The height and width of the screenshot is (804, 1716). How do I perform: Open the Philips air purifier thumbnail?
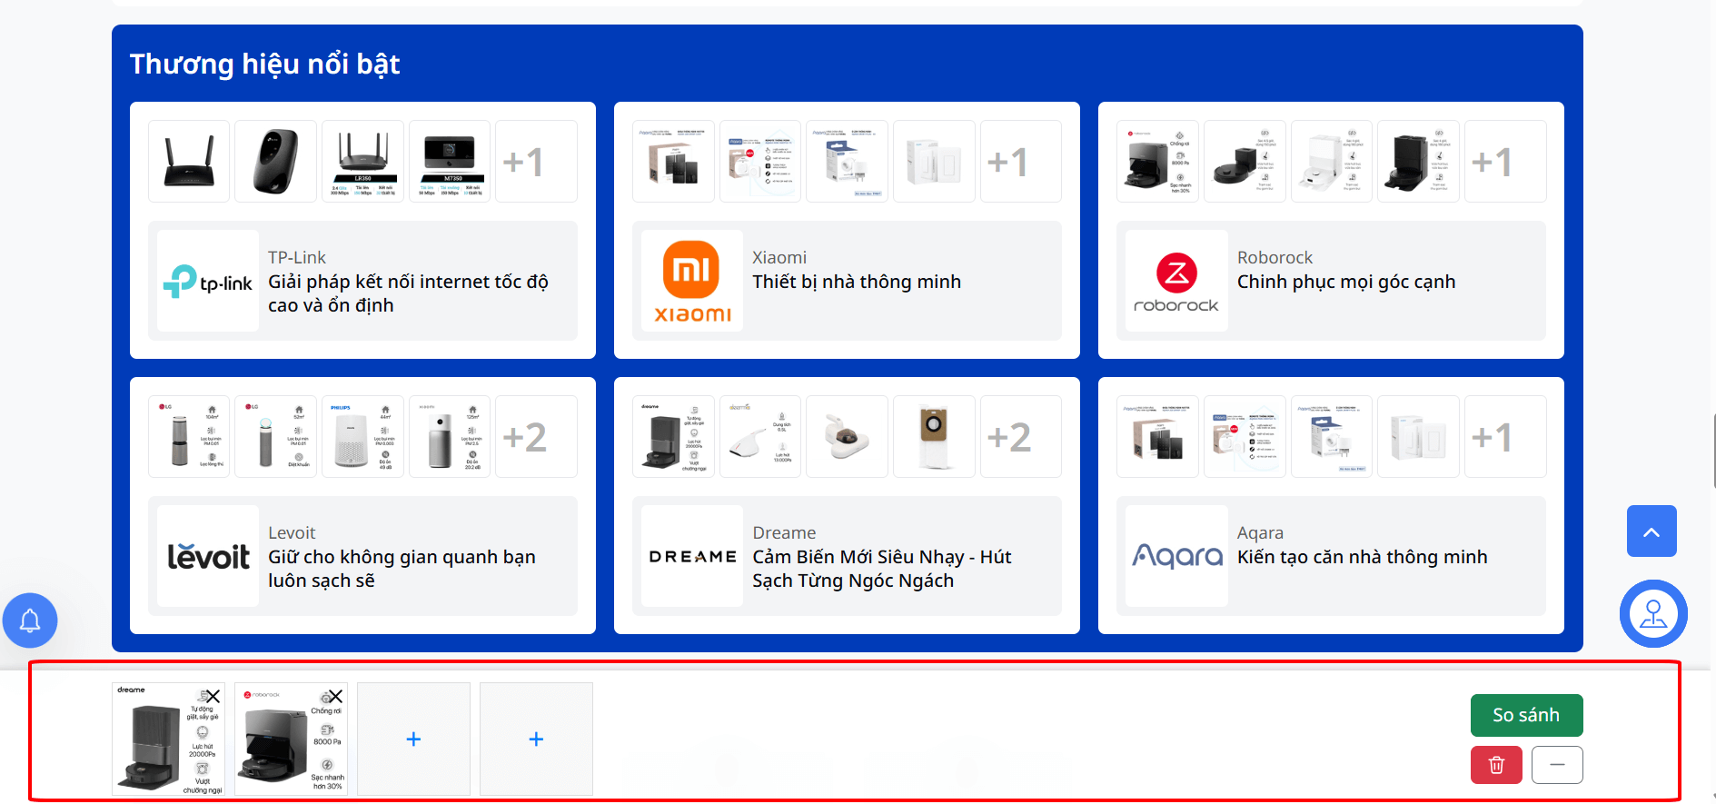pos(362,437)
